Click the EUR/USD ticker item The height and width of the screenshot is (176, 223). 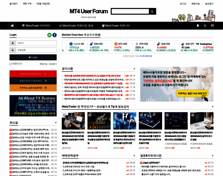[99, 47]
